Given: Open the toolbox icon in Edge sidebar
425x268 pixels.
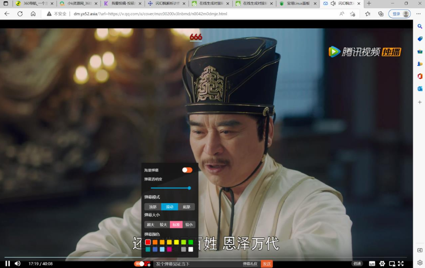Looking at the screenshot, I should point(420,51).
